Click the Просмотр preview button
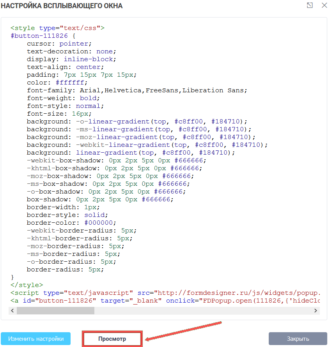Viewport: 328px width, 347px height. [x=112, y=339]
